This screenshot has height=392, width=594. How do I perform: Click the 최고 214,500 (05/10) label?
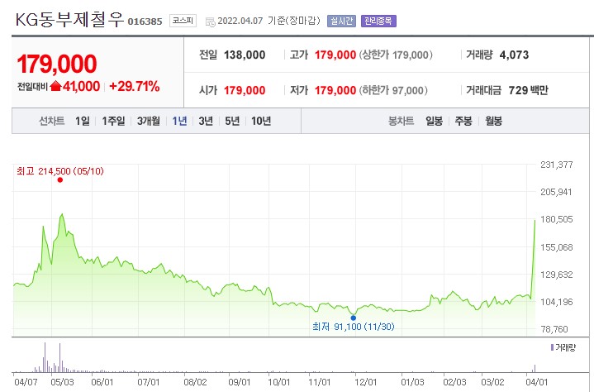(59, 171)
